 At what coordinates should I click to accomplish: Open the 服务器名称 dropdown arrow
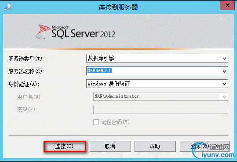click(224, 71)
